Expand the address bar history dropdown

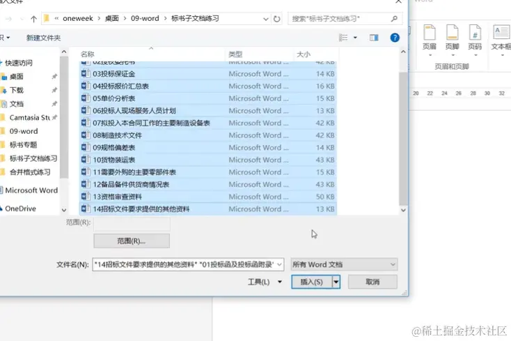266,19
